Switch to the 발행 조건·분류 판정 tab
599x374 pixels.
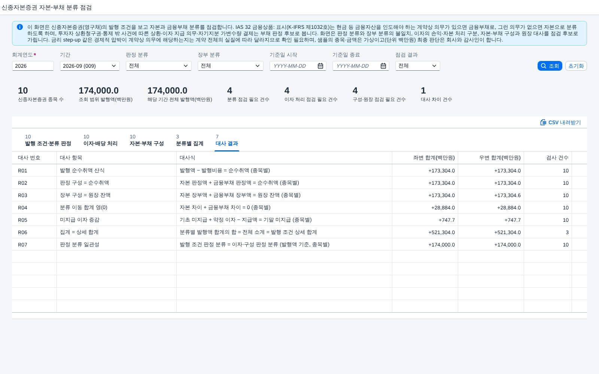click(48, 140)
